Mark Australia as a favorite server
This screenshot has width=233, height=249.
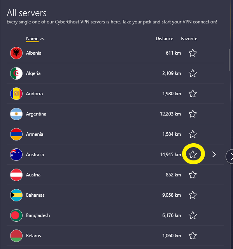point(193,154)
